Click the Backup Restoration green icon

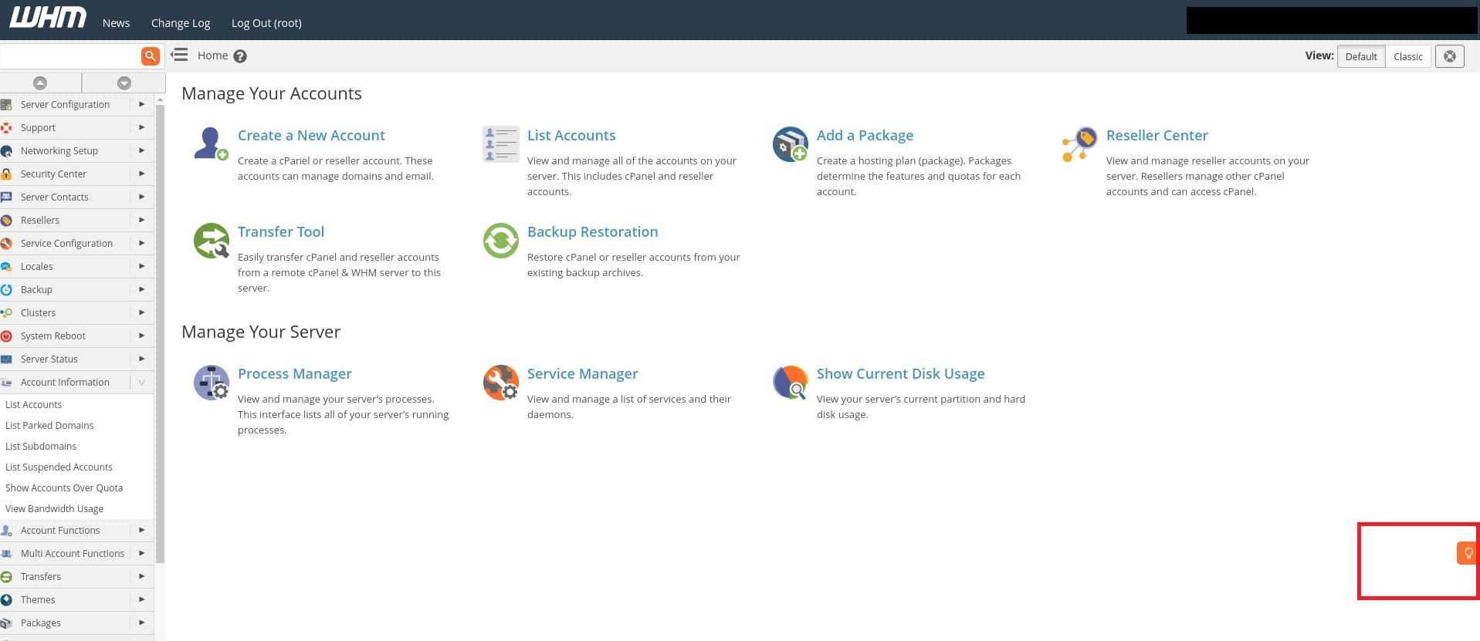point(500,241)
